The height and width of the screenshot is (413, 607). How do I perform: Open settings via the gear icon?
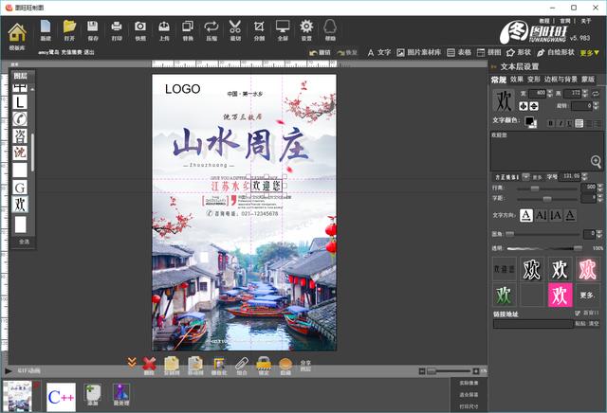(306, 30)
